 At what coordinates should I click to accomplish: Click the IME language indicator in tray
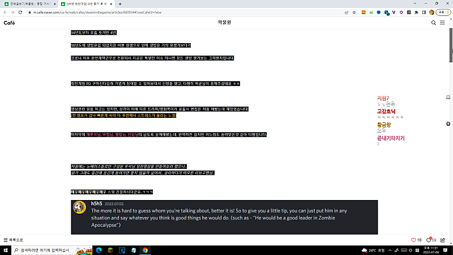[x=417, y=250]
